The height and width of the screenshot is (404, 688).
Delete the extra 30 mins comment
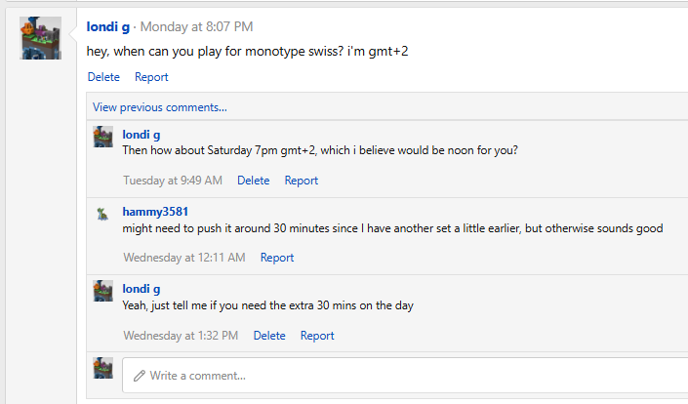[269, 336]
